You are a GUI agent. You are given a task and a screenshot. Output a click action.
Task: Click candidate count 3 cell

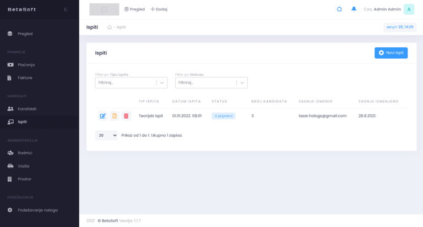tap(252, 116)
